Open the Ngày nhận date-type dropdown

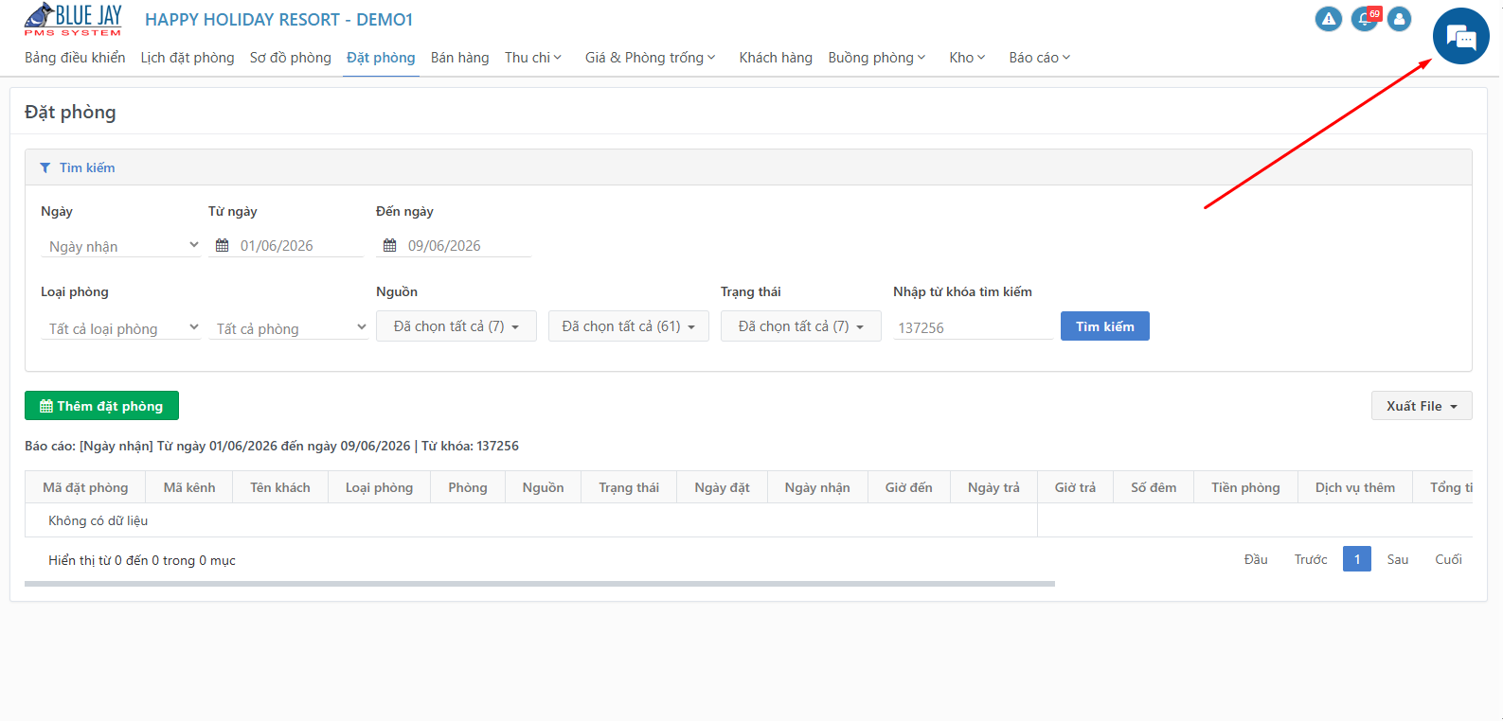click(x=121, y=246)
